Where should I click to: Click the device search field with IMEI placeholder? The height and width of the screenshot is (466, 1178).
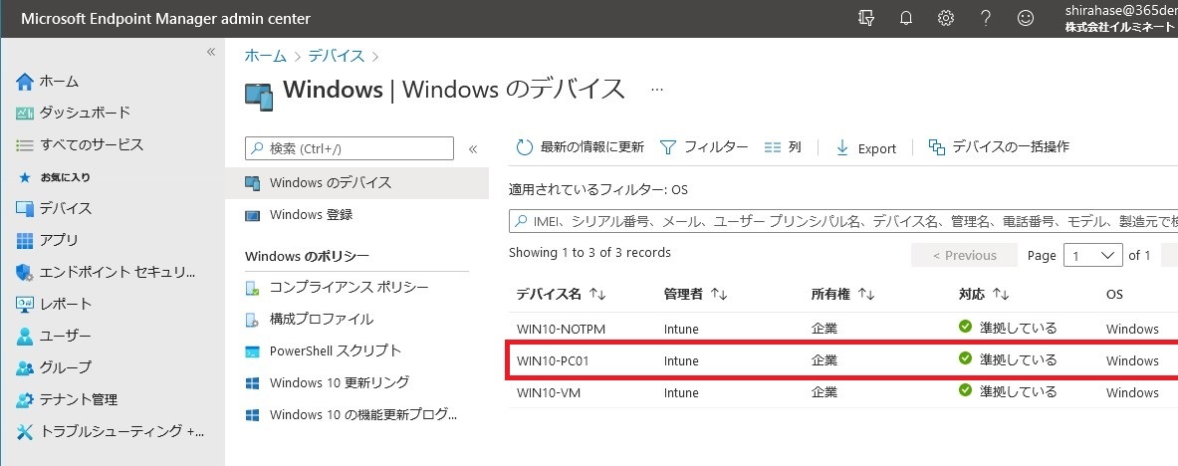[843, 222]
